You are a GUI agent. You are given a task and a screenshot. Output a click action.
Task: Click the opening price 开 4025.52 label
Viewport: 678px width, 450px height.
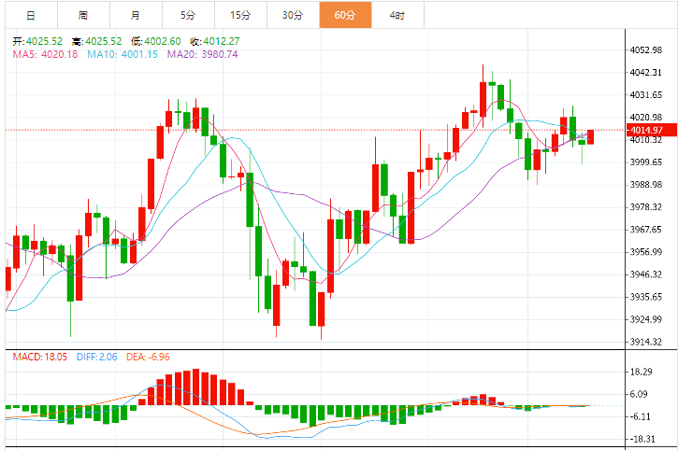tap(37, 41)
